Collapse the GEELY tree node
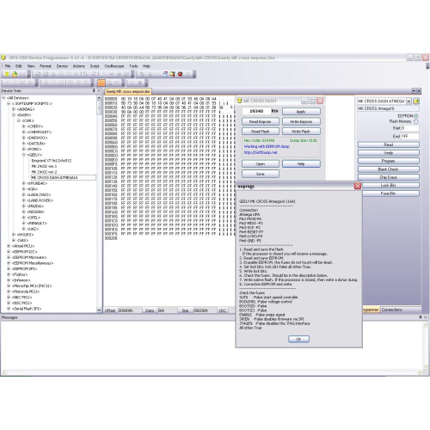This screenshot has width=430, height=430. point(24,155)
